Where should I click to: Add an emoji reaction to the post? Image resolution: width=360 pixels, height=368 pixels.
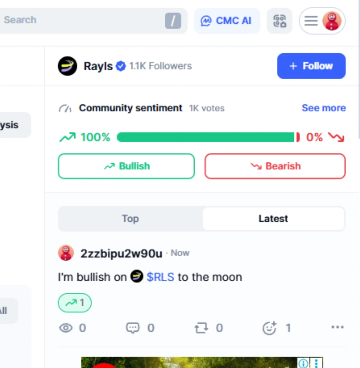[x=269, y=328]
